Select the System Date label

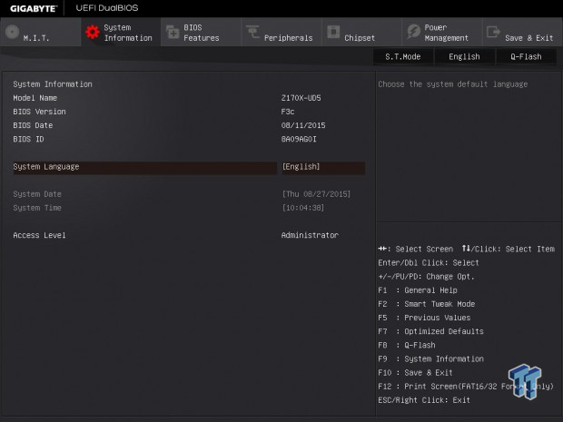tap(37, 194)
